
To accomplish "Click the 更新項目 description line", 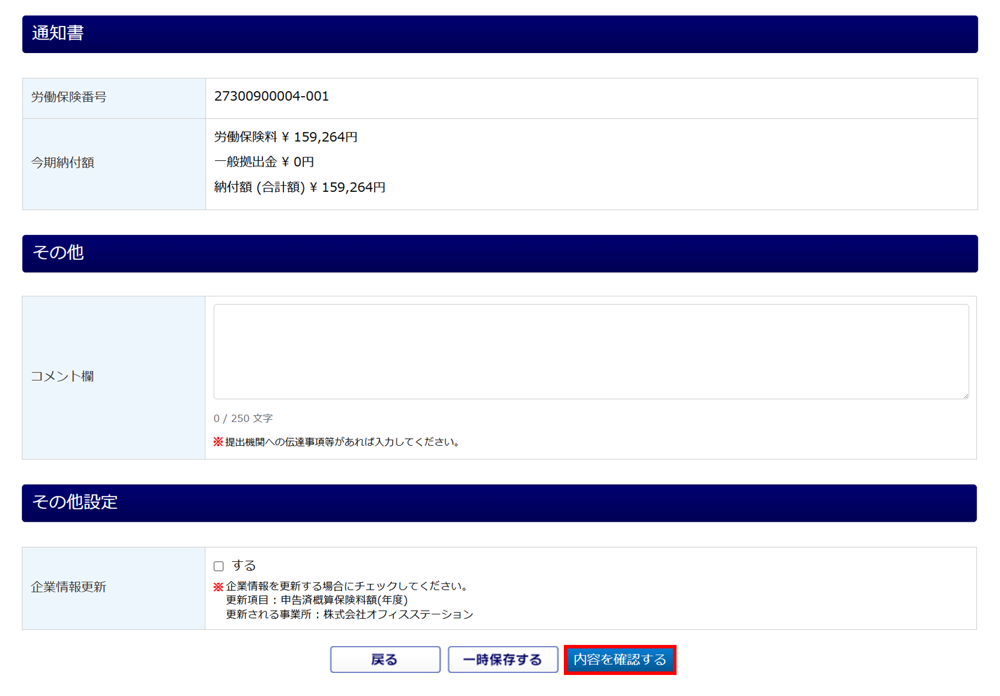I will pos(316,600).
